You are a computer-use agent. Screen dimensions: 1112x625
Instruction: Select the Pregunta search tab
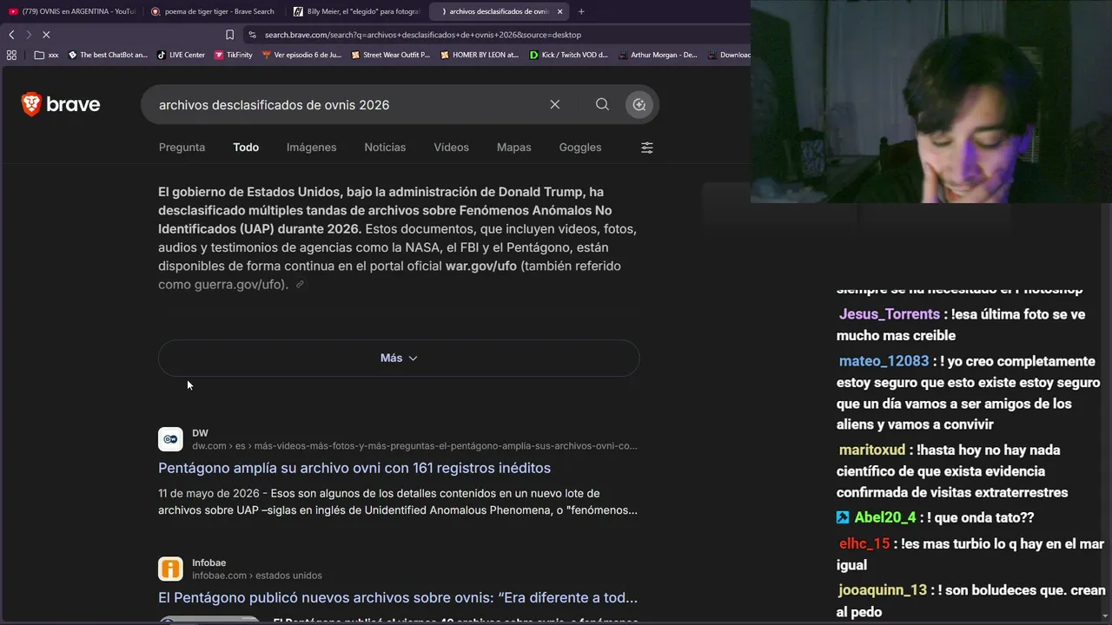182,148
